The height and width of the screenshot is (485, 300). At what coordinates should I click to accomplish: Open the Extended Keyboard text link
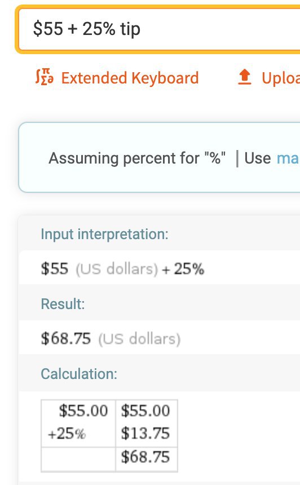[130, 78]
